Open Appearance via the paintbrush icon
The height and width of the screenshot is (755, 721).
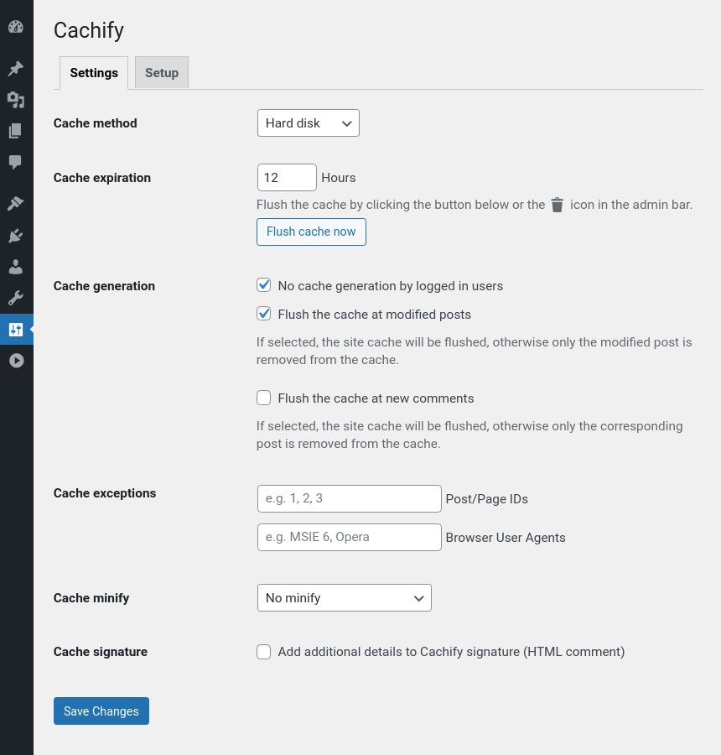pyautogui.click(x=16, y=204)
